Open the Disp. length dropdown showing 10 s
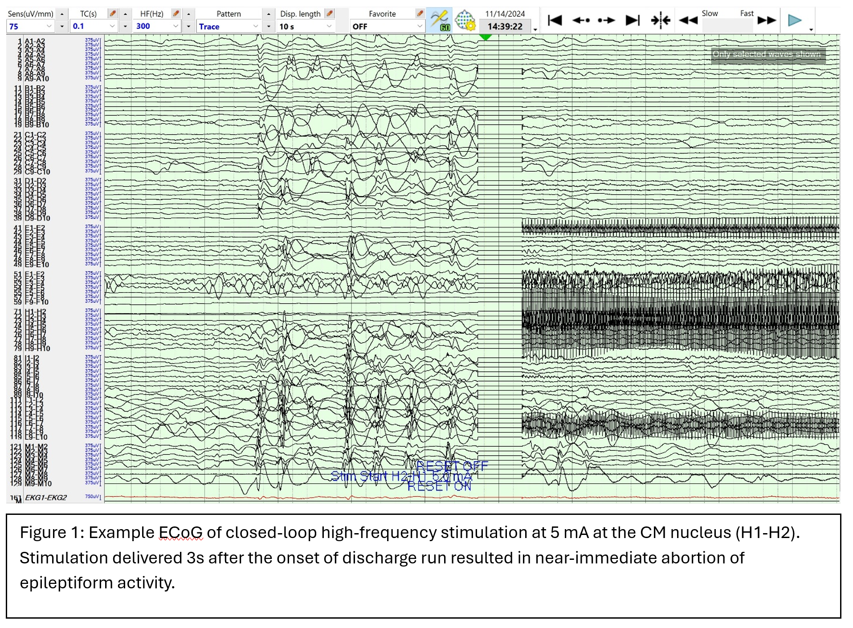 pyautogui.click(x=306, y=26)
